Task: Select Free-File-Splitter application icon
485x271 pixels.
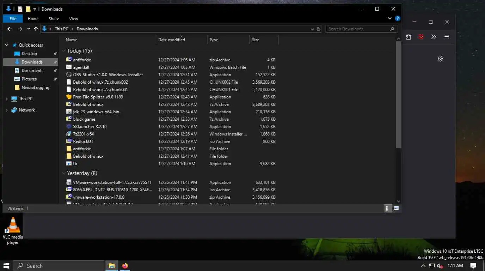Action: pyautogui.click(x=69, y=97)
